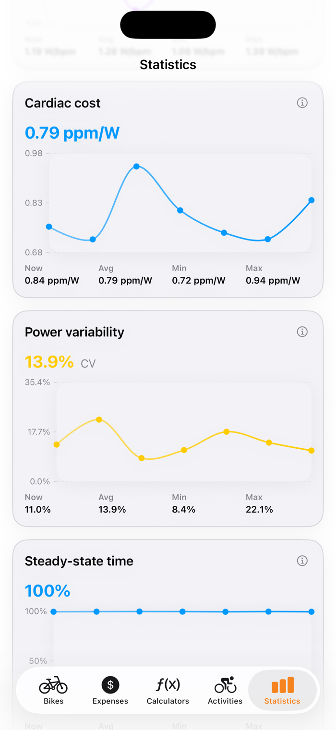The image size is (336, 730).
Task: Open the Bikes tab bicycle icon
Action: [x=53, y=685]
